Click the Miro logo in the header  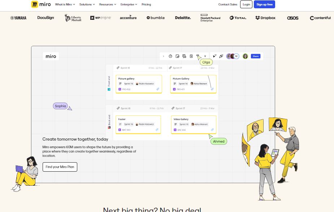[x=41, y=4]
